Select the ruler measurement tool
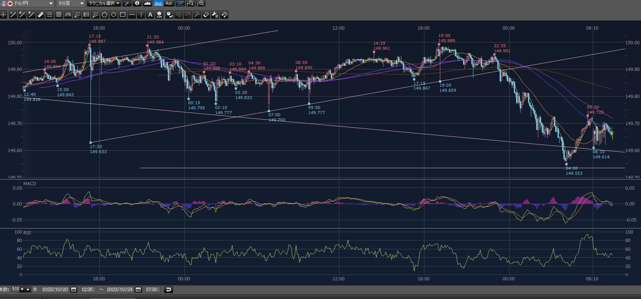The height and width of the screenshot is (299, 641). coord(41,15)
